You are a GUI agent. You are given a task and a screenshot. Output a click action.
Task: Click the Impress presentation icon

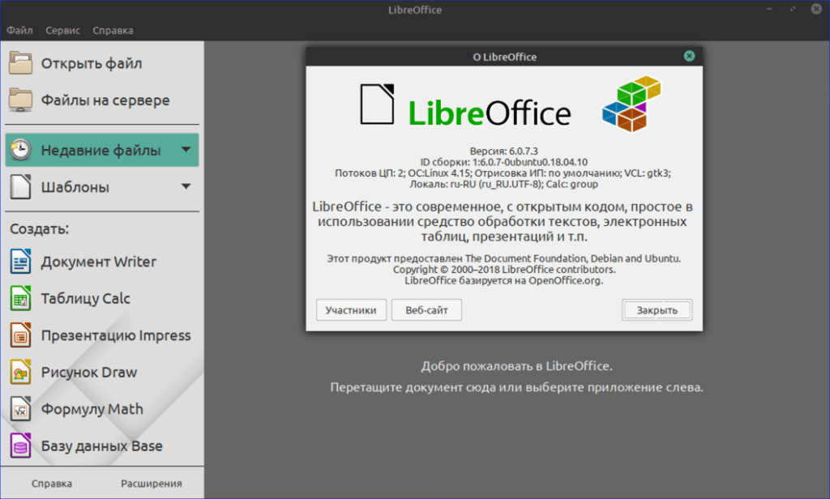20,335
